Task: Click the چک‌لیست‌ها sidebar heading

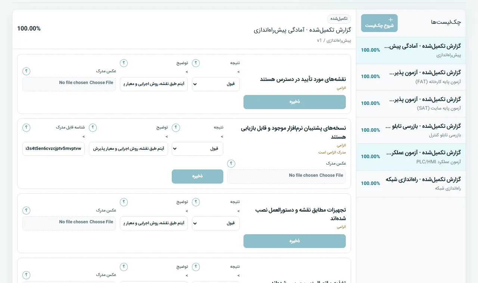Action: tap(446, 22)
